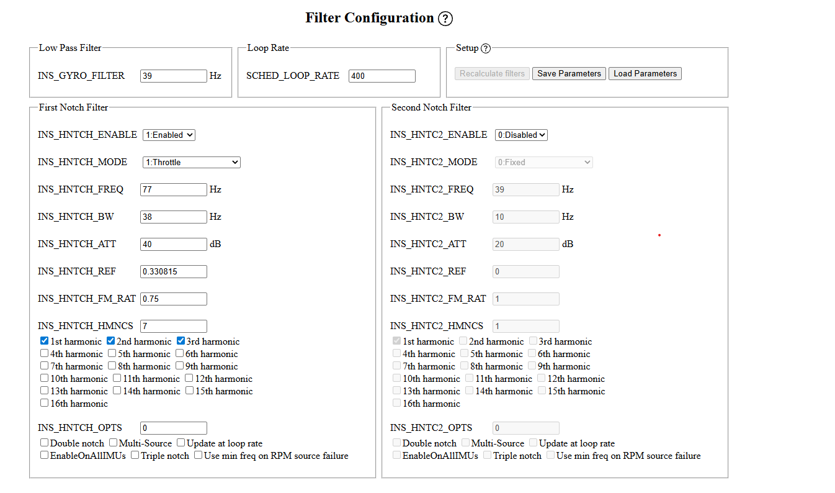
Task: Enable EnableOnAllIMUs for First Notch Filter
Action: [45, 455]
